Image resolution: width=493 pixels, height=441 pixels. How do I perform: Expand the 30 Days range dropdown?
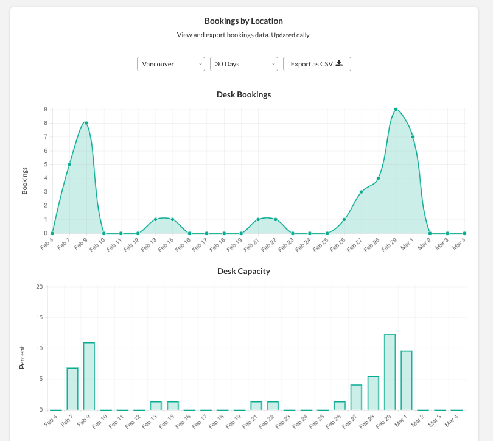point(244,64)
